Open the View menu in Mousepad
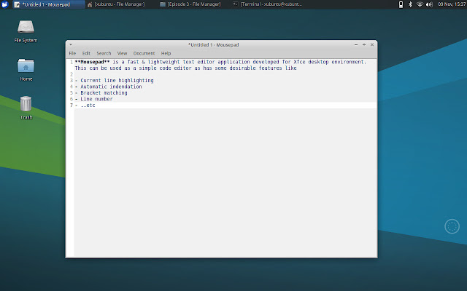The image size is (467, 291). pos(122,53)
